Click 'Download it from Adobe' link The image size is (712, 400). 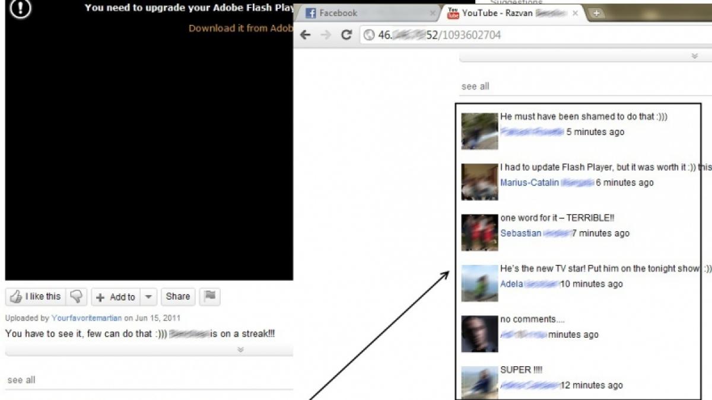click(240, 28)
